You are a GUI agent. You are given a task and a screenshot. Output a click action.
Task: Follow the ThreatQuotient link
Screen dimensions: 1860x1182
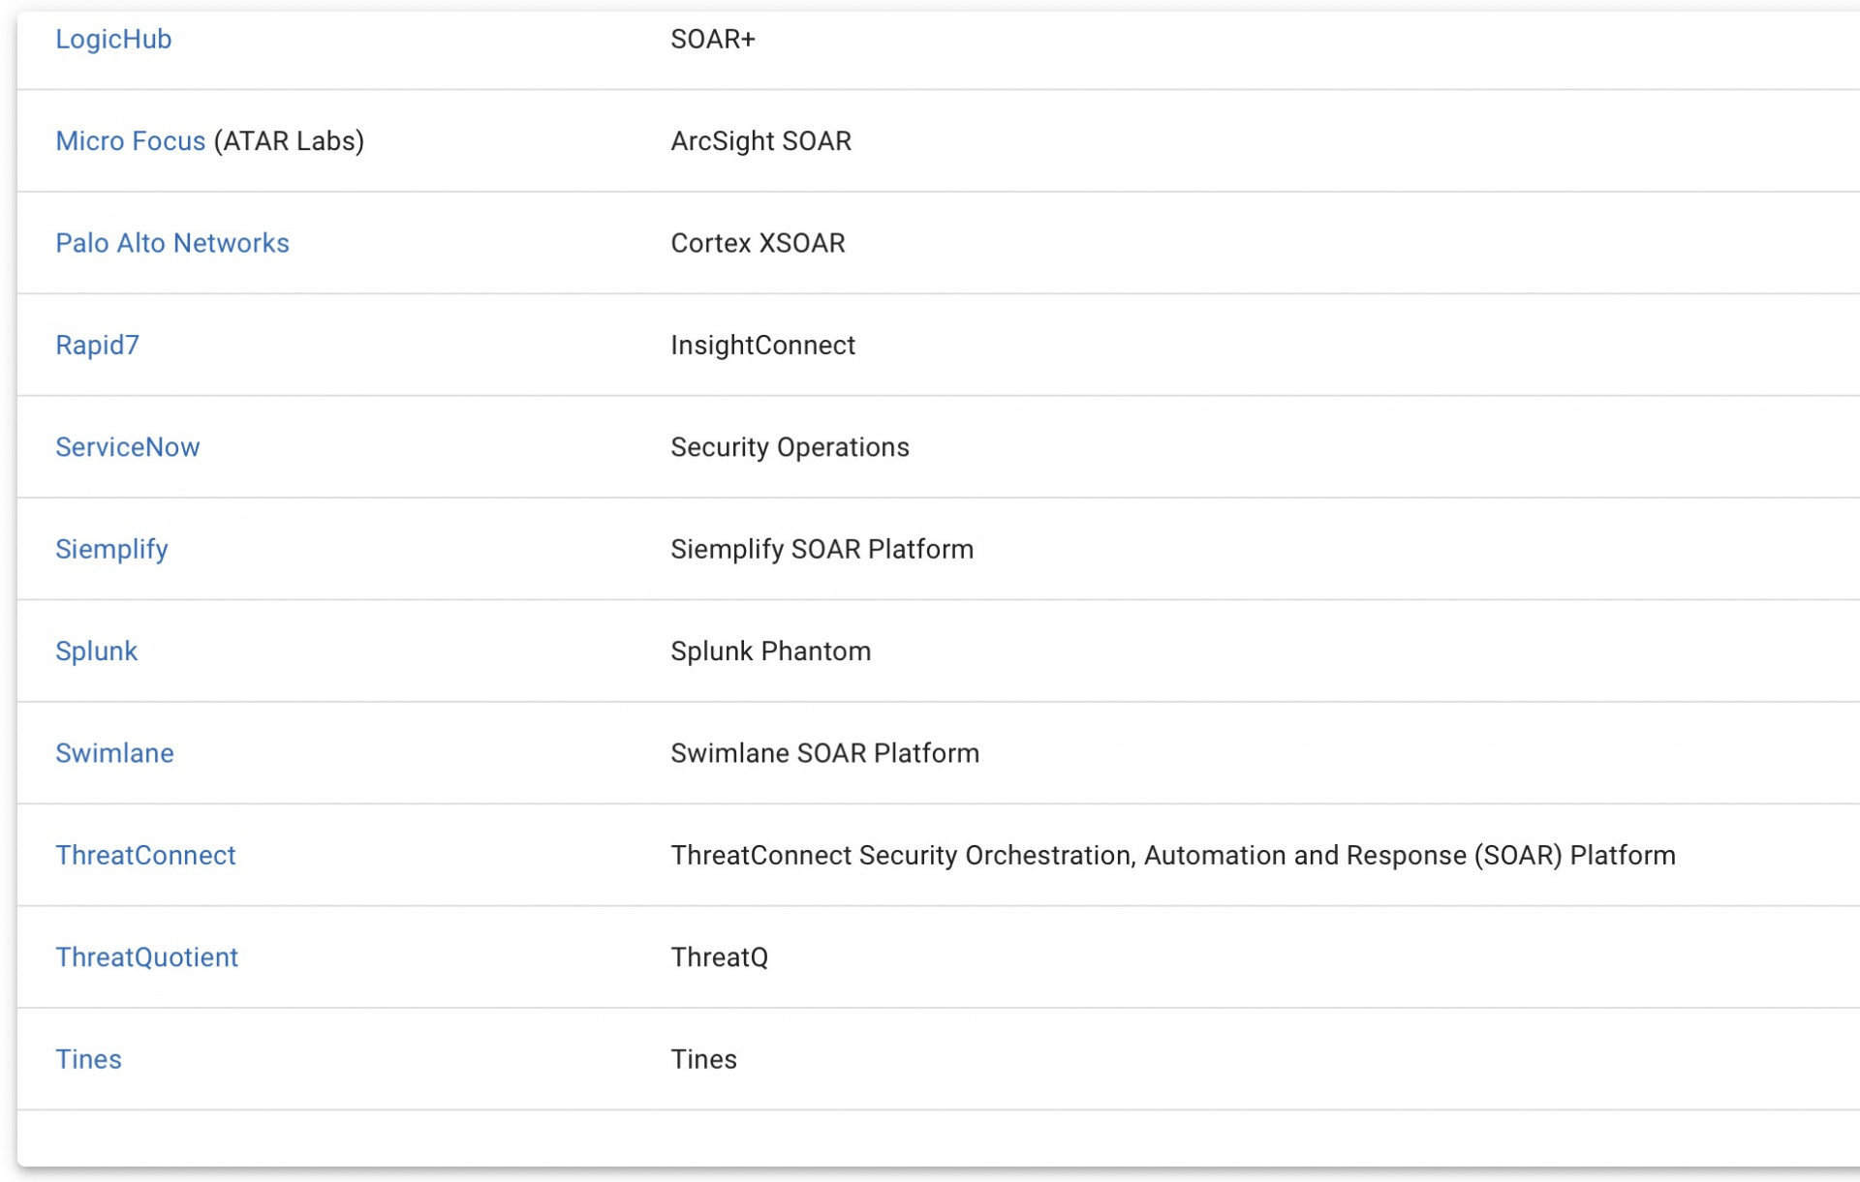[146, 957]
